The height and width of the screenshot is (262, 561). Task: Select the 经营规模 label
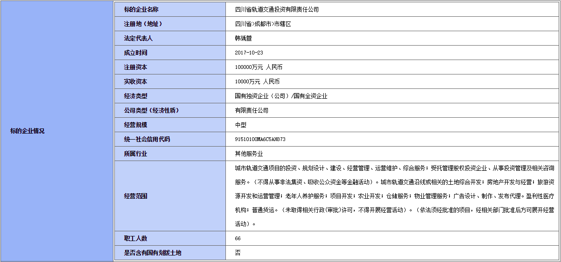pyautogui.click(x=135, y=125)
